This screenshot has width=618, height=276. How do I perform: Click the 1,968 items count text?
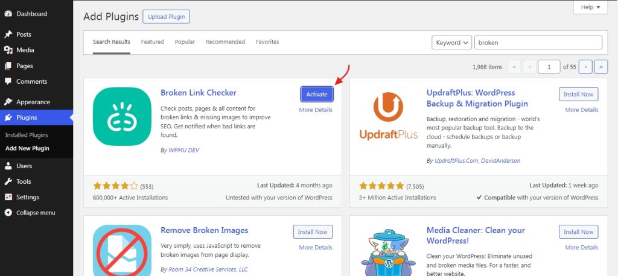point(488,67)
